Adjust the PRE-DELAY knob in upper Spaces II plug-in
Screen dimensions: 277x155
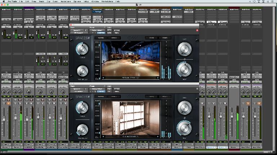coord(82,71)
